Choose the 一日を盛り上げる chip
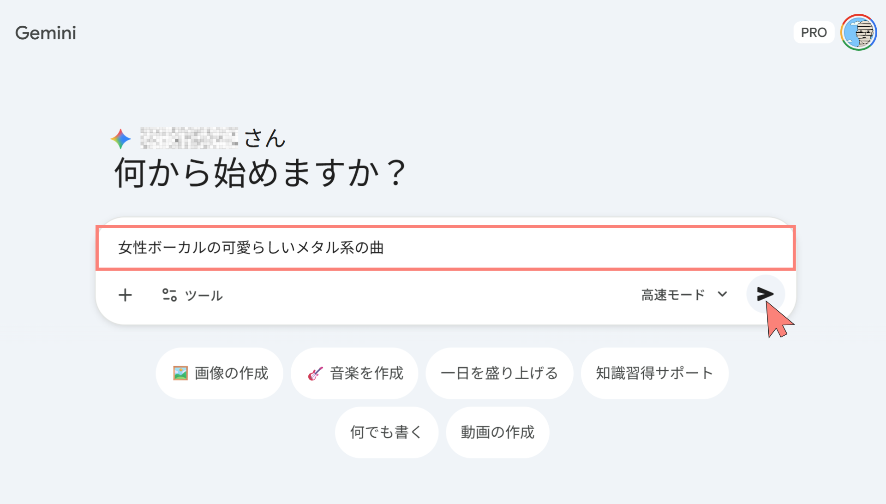Viewport: 886px width, 504px height. tap(499, 373)
